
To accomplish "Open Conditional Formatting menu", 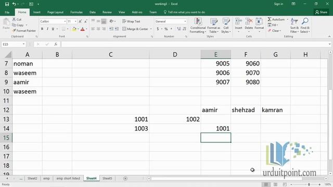I will 198,25.
